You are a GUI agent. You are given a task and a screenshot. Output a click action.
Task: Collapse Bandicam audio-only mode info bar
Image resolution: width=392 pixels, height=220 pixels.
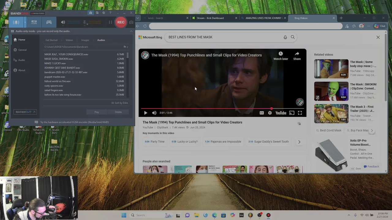(x=131, y=31)
